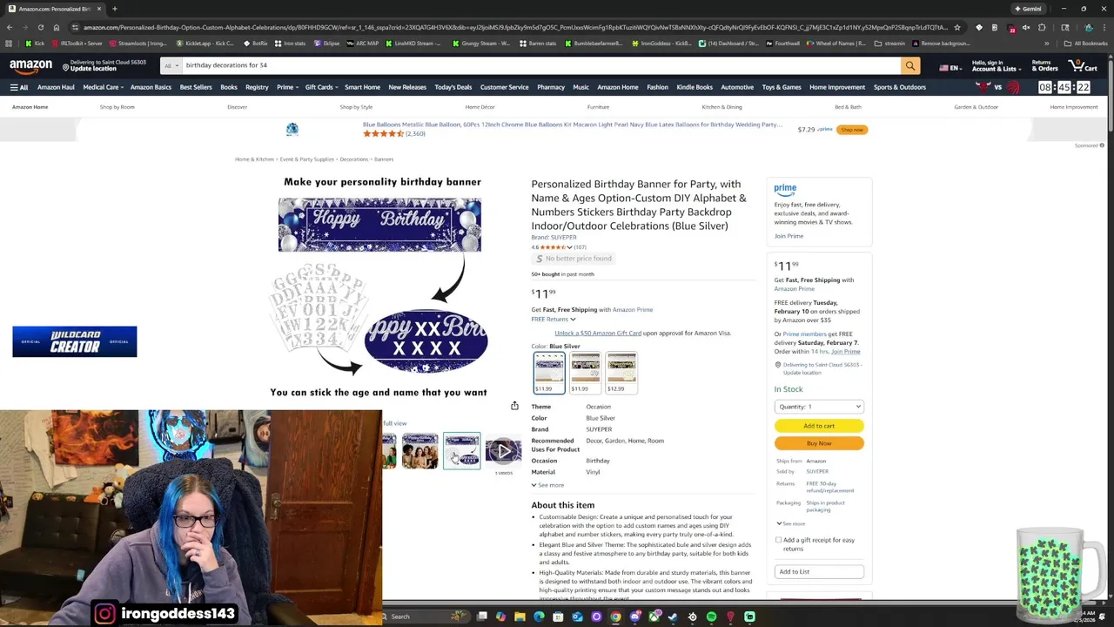Play the product video thumbnail
This screenshot has width=1114, height=627.
[x=503, y=451]
